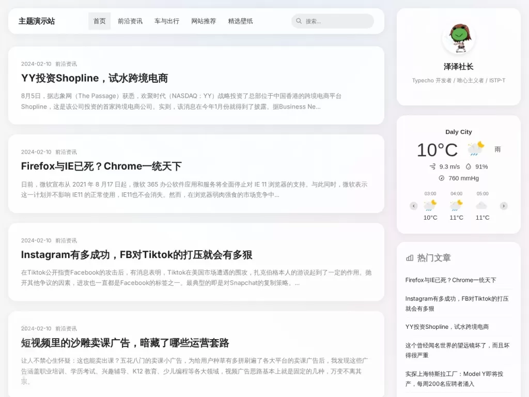This screenshot has width=529, height=397.
Task: Click the 主题演示站 site logo
Action: pos(37,21)
